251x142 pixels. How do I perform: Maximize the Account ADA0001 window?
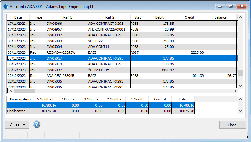pyautogui.click(x=231, y=6)
